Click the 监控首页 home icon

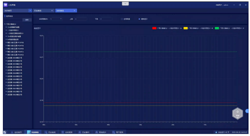[12, 132]
